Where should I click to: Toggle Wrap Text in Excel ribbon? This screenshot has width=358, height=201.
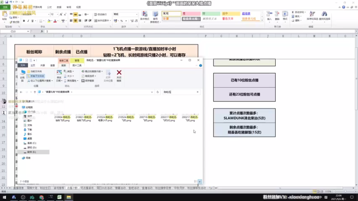[x=101, y=14]
